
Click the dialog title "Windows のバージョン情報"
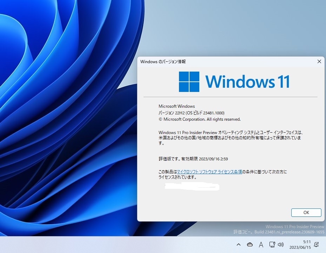(x=163, y=61)
